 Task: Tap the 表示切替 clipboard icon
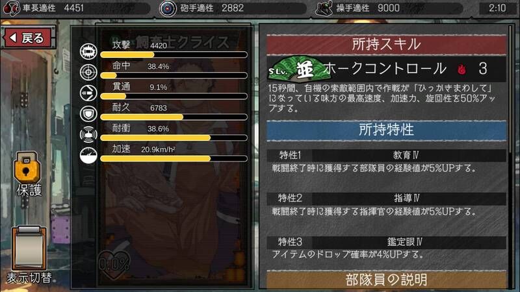[x=29, y=249]
